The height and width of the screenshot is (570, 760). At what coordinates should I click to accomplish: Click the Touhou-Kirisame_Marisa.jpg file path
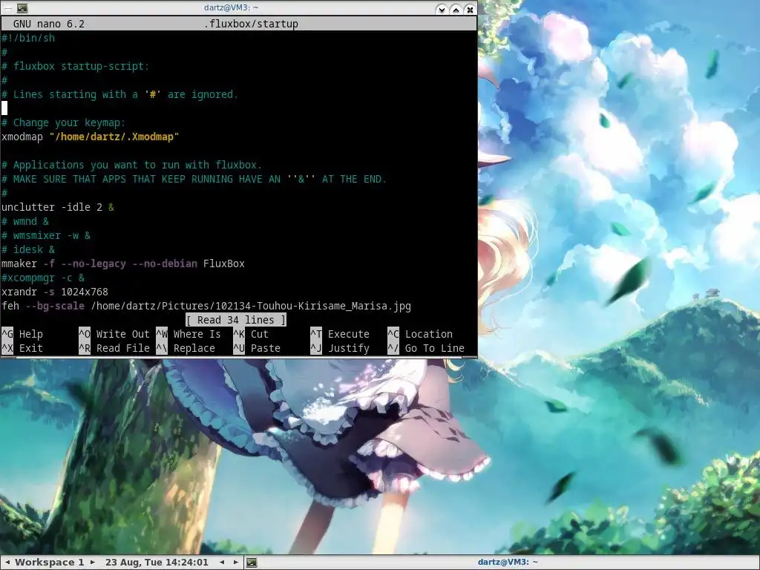click(x=251, y=306)
